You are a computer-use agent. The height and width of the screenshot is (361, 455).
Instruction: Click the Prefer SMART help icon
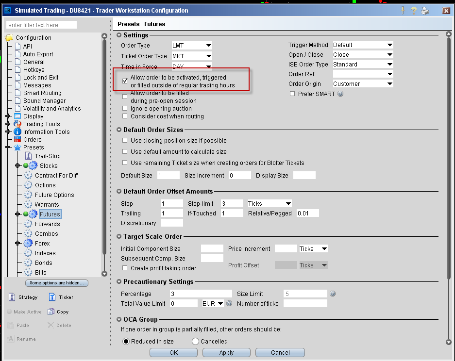[340, 94]
